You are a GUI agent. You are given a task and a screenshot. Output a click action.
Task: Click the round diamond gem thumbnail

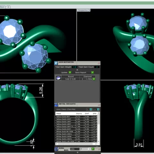[x=58, y=78]
